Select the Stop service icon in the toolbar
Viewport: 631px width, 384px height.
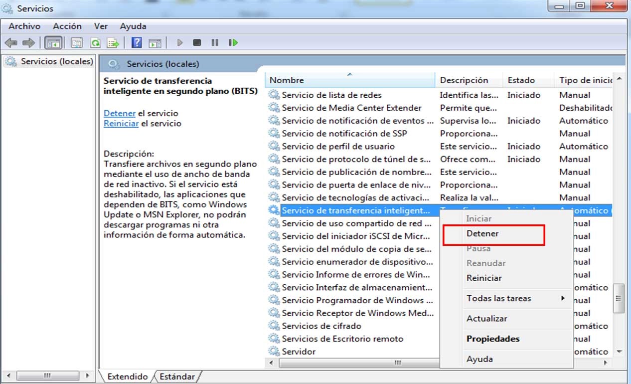pos(196,42)
